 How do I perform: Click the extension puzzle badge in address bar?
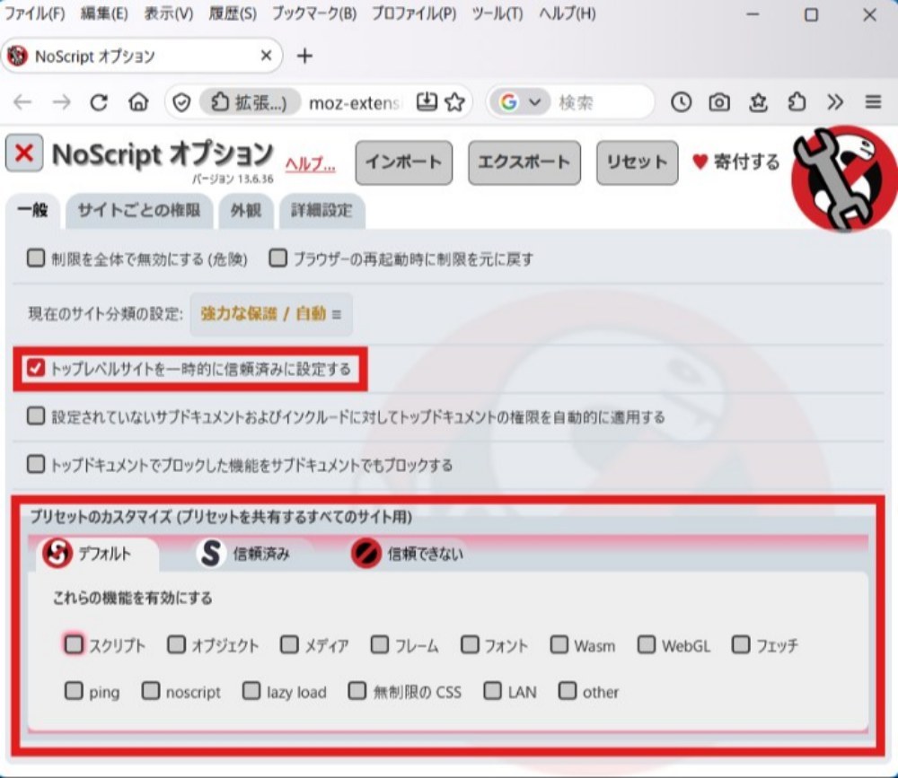click(250, 102)
